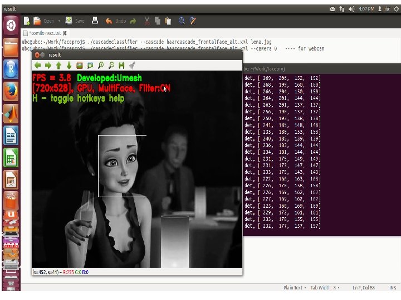This screenshot has height=300, width=401.
Task: Launch Firefox from the launcher
Action: pyautogui.click(x=11, y=91)
